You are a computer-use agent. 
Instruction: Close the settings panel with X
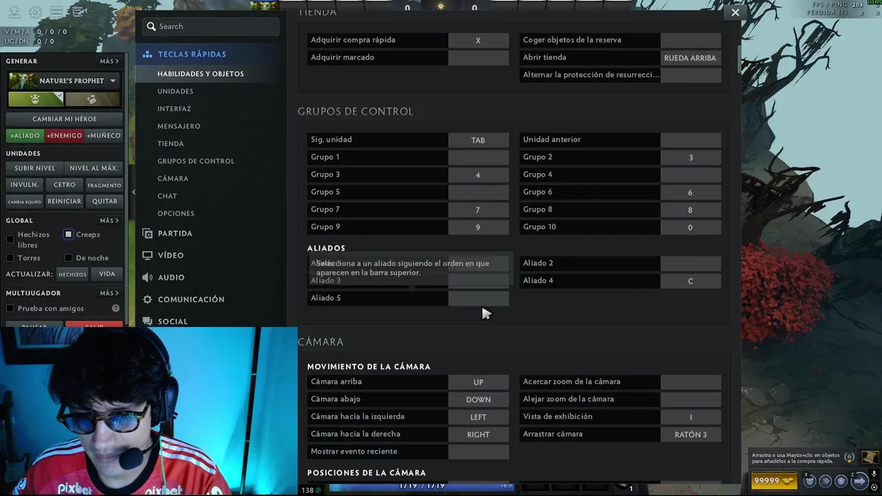point(735,12)
